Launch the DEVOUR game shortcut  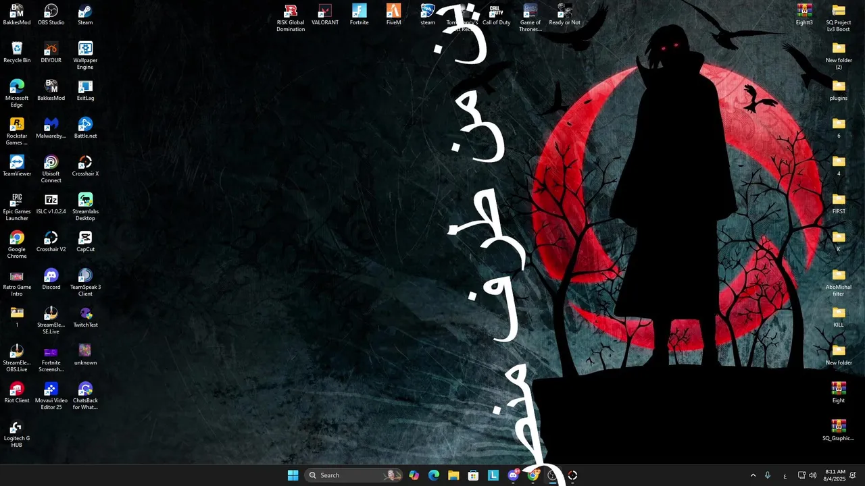click(x=51, y=53)
